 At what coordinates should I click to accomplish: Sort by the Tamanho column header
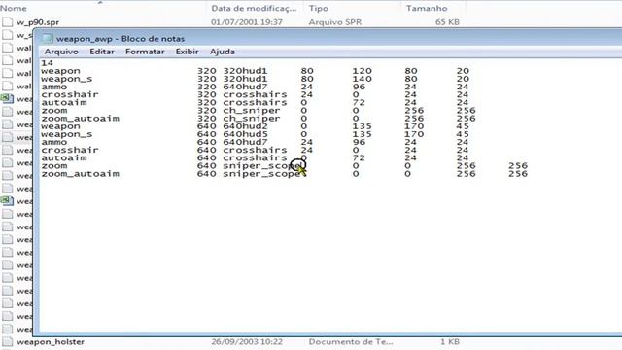[x=427, y=8]
